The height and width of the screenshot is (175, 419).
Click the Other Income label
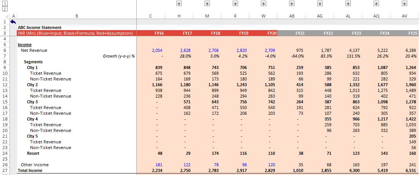point(35,165)
